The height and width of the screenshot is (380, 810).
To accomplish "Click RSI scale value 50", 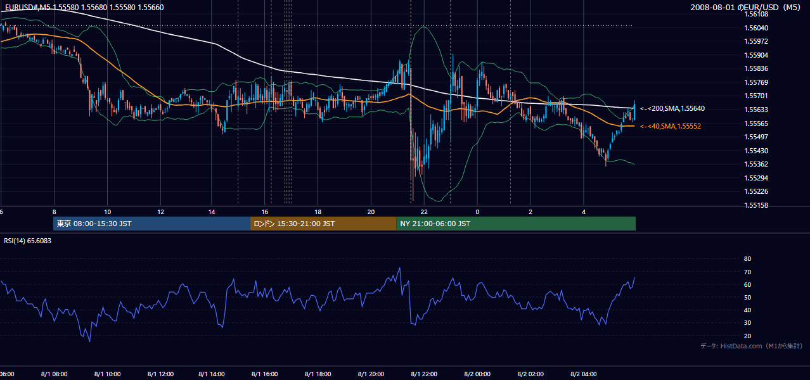I will point(747,297).
